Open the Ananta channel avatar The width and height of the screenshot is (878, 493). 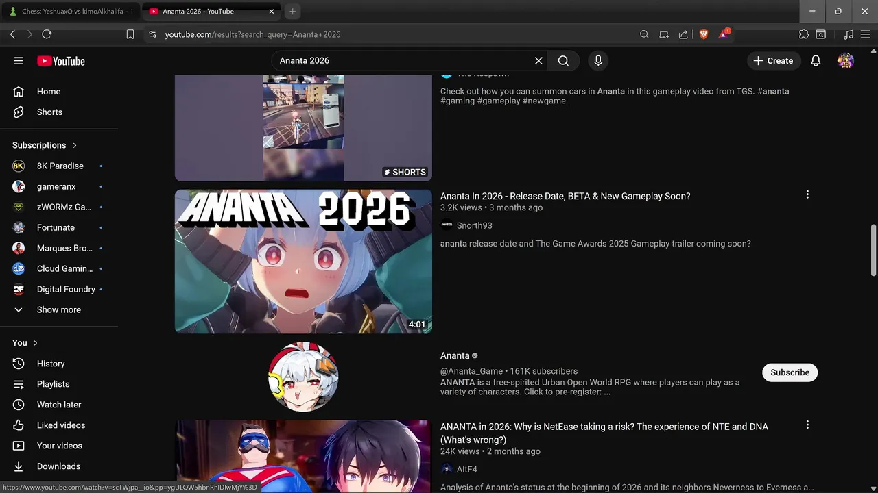coord(303,377)
